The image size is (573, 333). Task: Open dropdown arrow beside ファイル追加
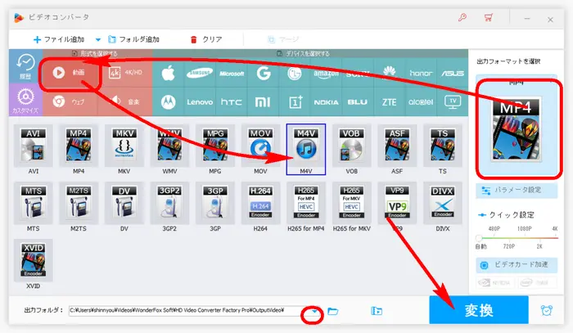point(98,38)
